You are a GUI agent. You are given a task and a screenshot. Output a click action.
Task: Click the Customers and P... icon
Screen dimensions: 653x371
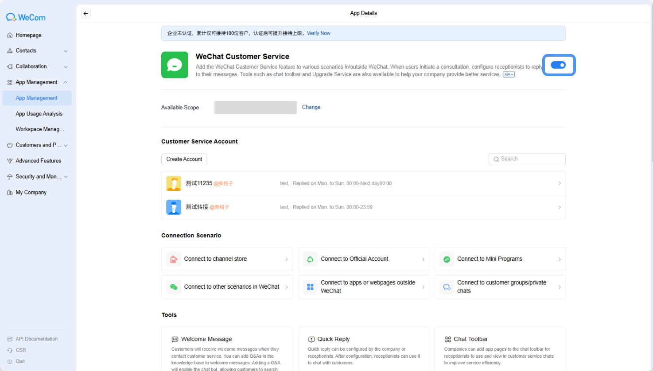click(x=10, y=145)
